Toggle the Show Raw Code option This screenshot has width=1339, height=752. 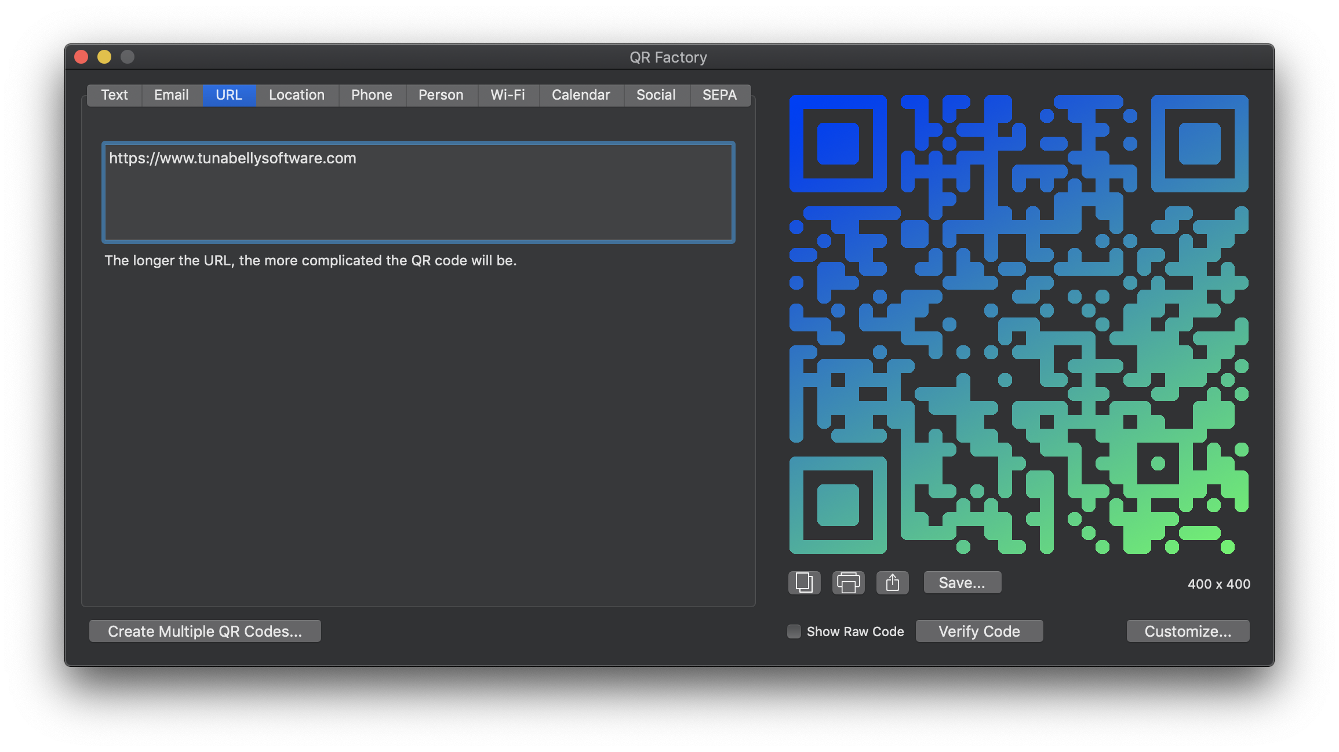(x=793, y=631)
